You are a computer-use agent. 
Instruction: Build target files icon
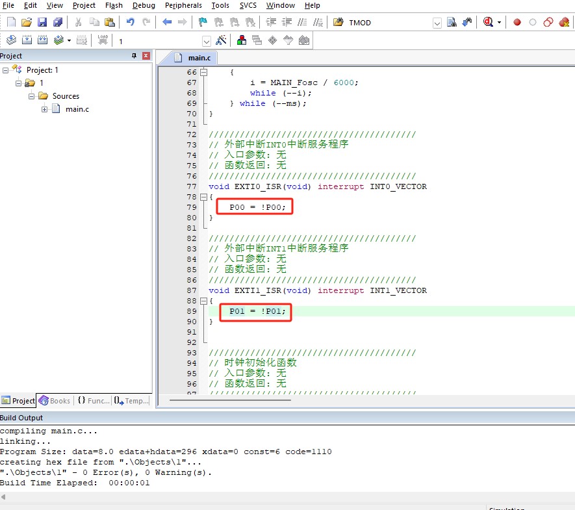(x=27, y=40)
